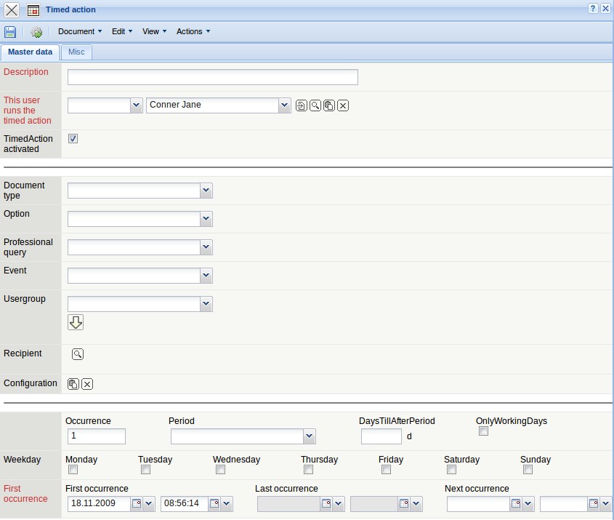Click the save disk icon in toolbar
Image resolution: width=614 pixels, height=520 pixels.
click(x=10, y=32)
